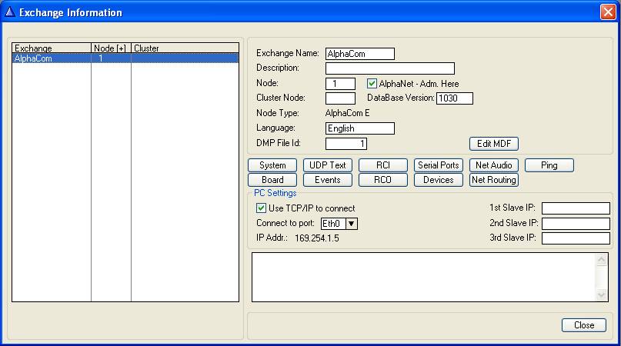This screenshot has height=346, width=621.
Task: Click the Events button
Action: (327, 180)
